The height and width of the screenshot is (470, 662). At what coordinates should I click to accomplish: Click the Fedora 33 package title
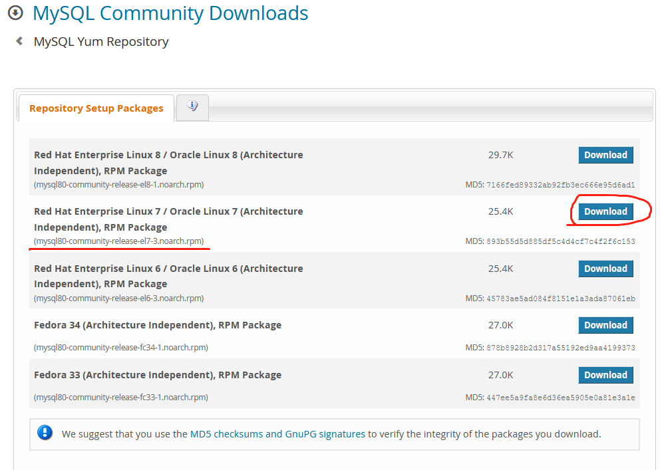[158, 375]
